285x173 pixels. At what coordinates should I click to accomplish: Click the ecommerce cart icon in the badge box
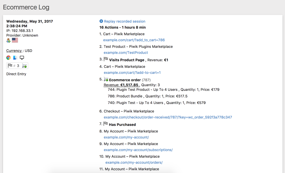24,66
